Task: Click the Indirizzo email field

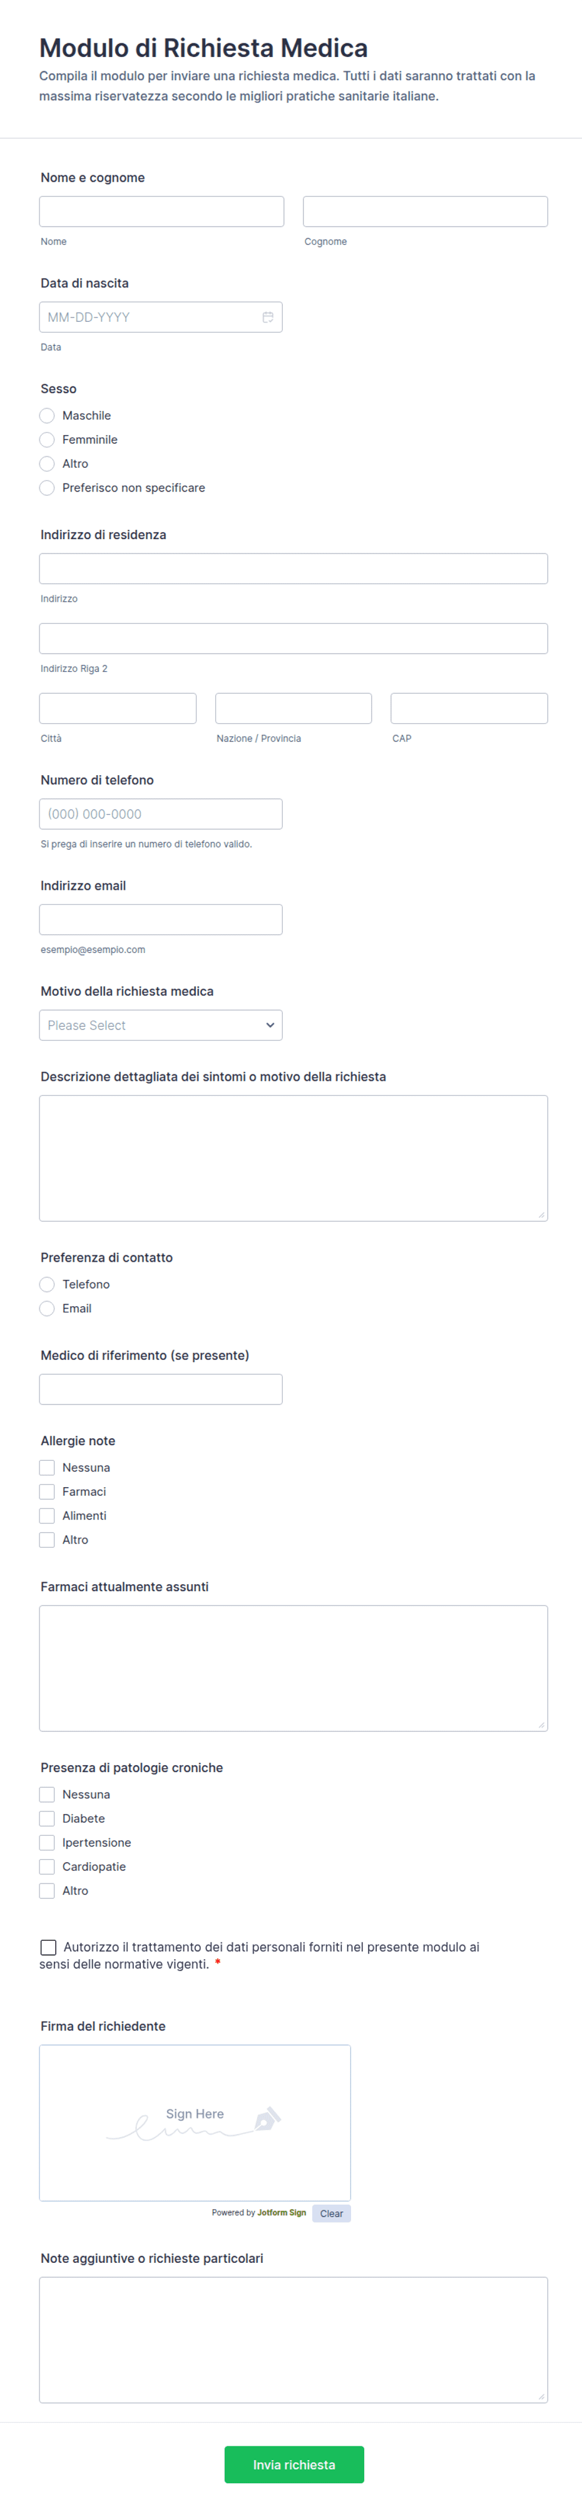Action: point(161,919)
